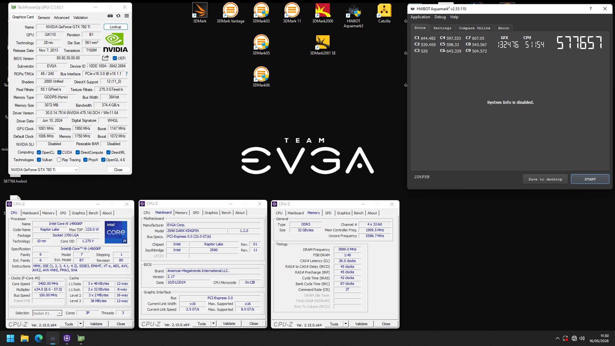Switch to Bench tab in CPU-Z CPU window
The width and height of the screenshot is (615, 346).
93,213
